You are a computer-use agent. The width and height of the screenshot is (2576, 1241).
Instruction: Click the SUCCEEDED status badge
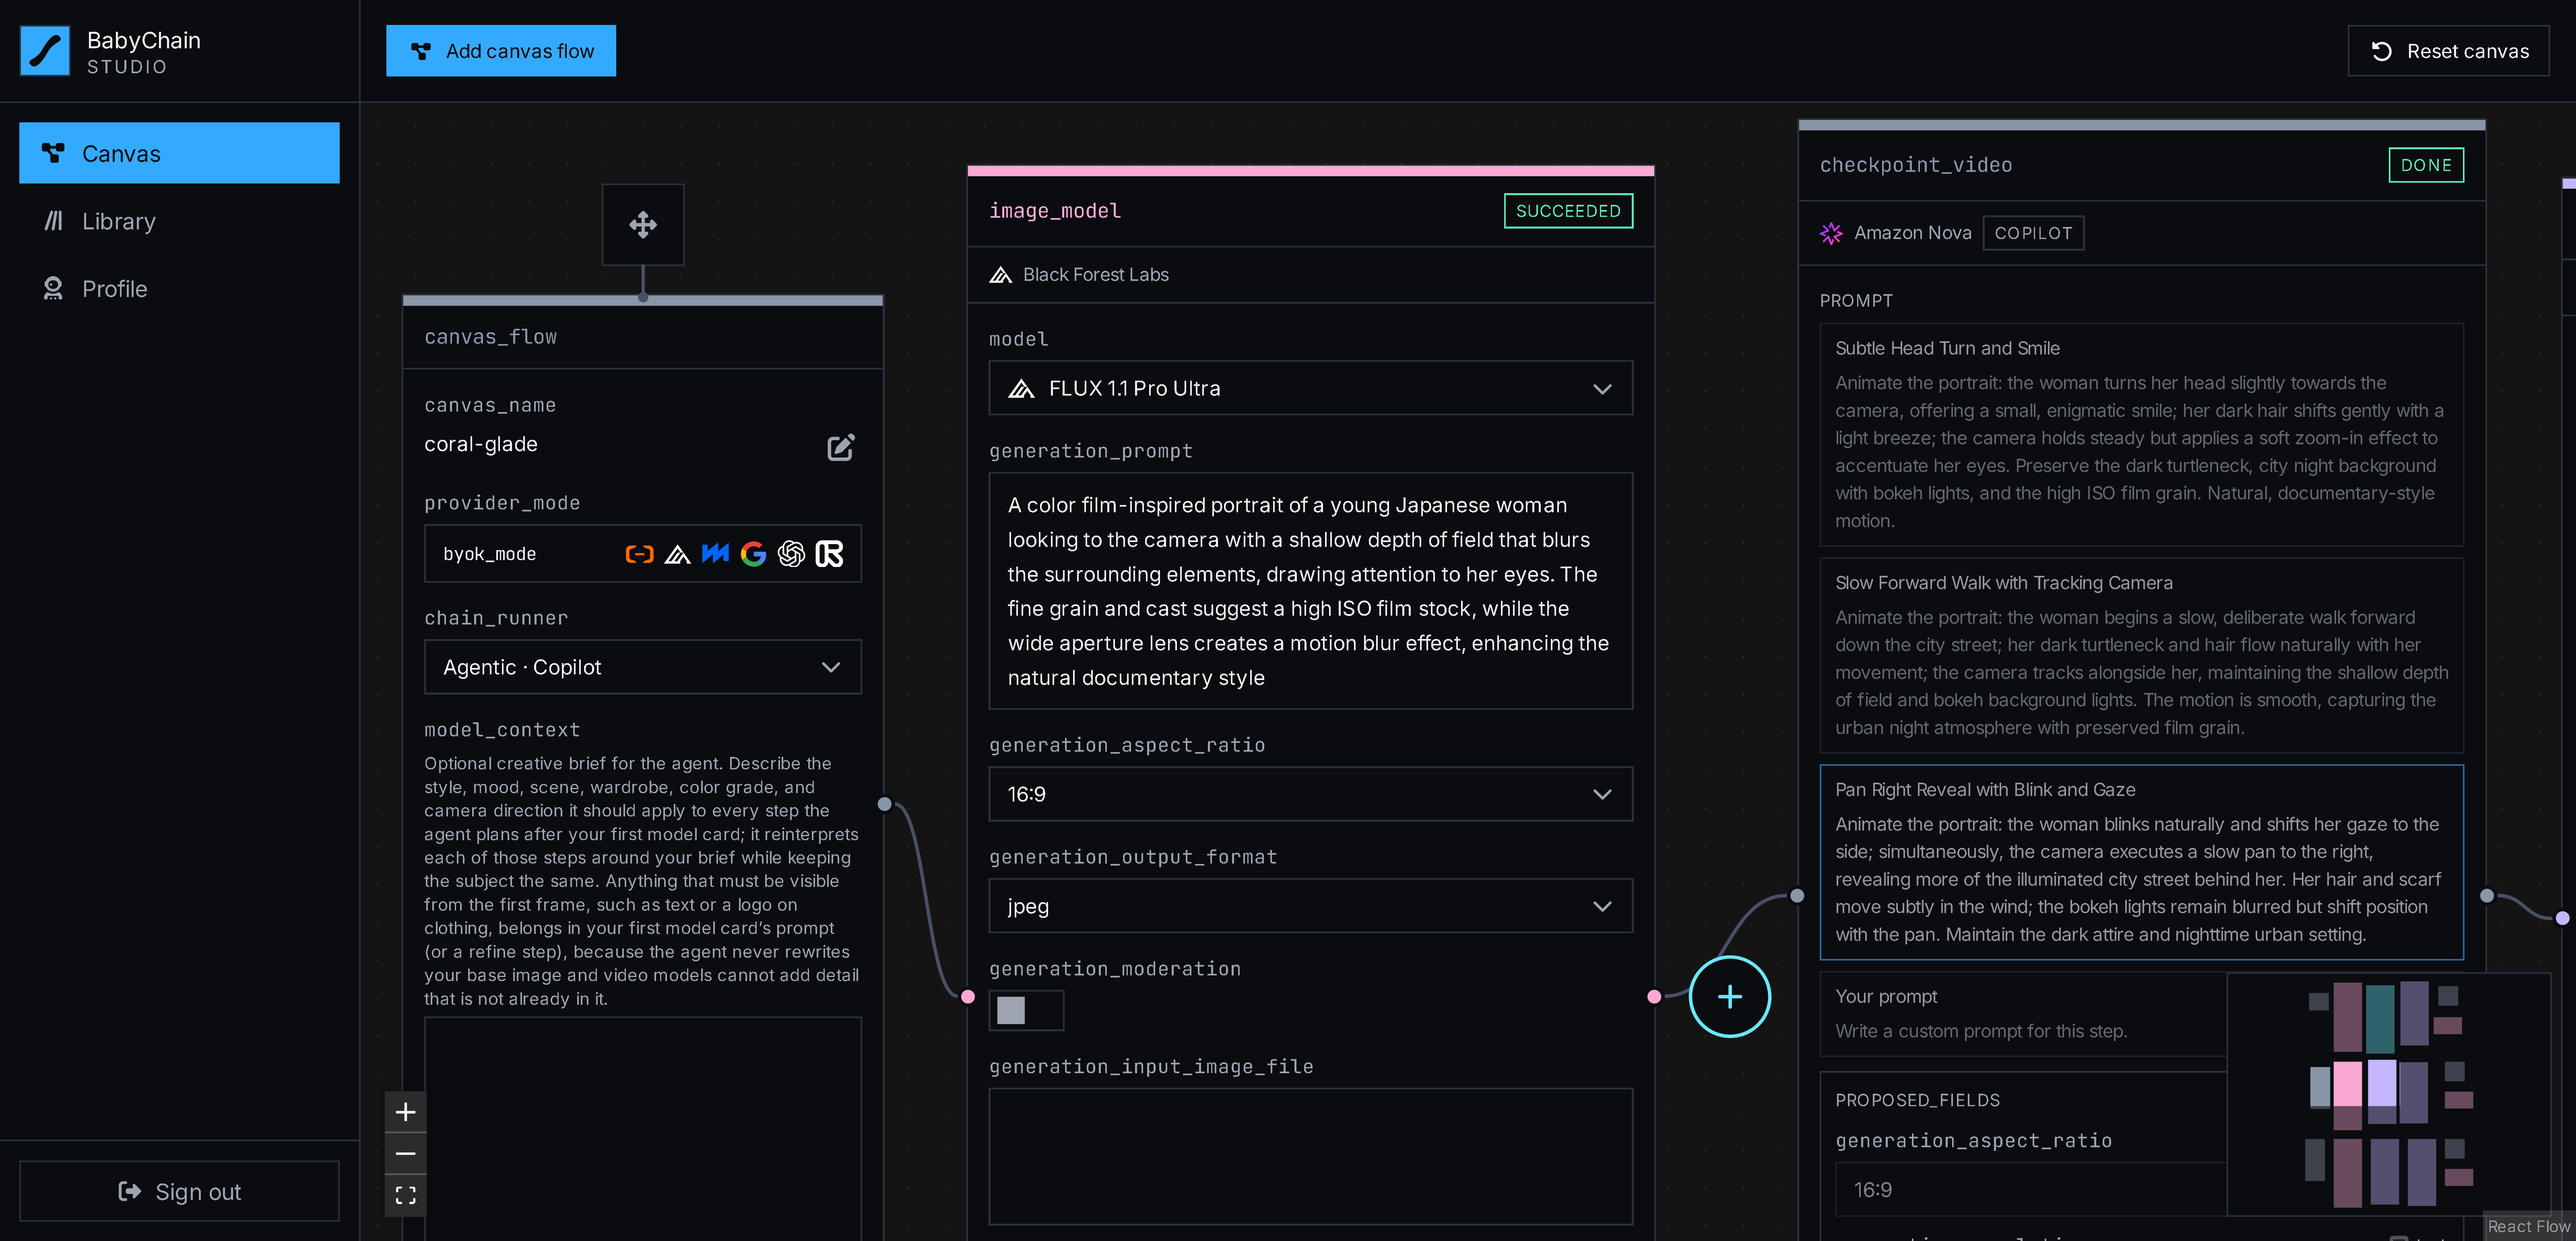pos(1568,211)
